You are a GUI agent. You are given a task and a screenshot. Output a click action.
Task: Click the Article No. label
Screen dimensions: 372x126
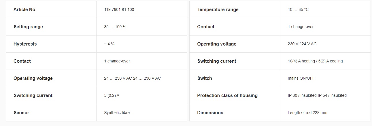coord(25,9)
